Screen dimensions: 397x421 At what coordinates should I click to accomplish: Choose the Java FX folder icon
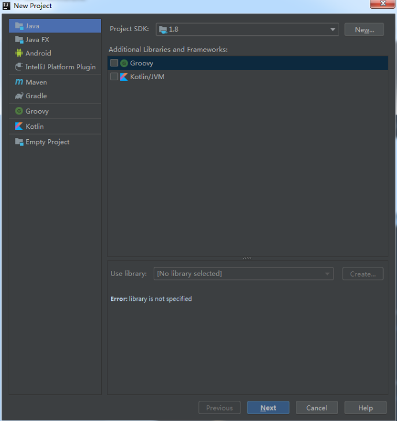(x=19, y=40)
